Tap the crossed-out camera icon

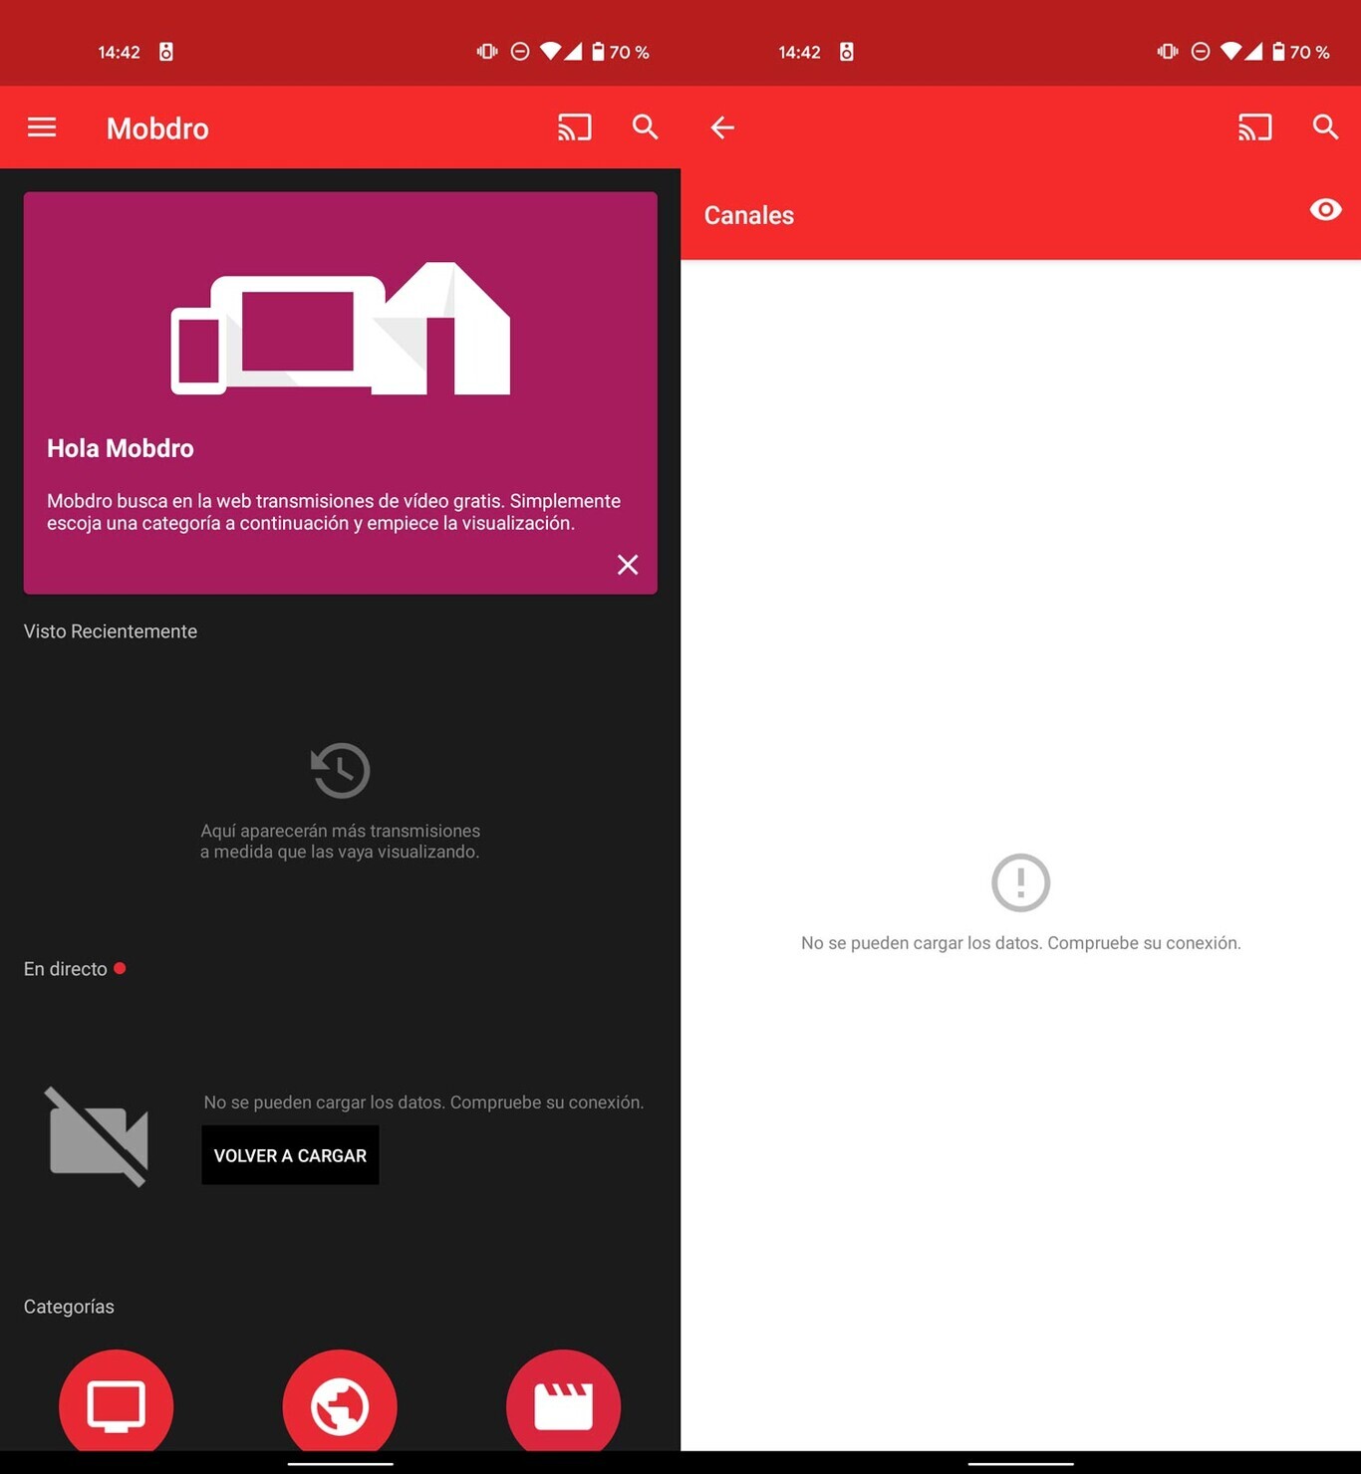[98, 1136]
